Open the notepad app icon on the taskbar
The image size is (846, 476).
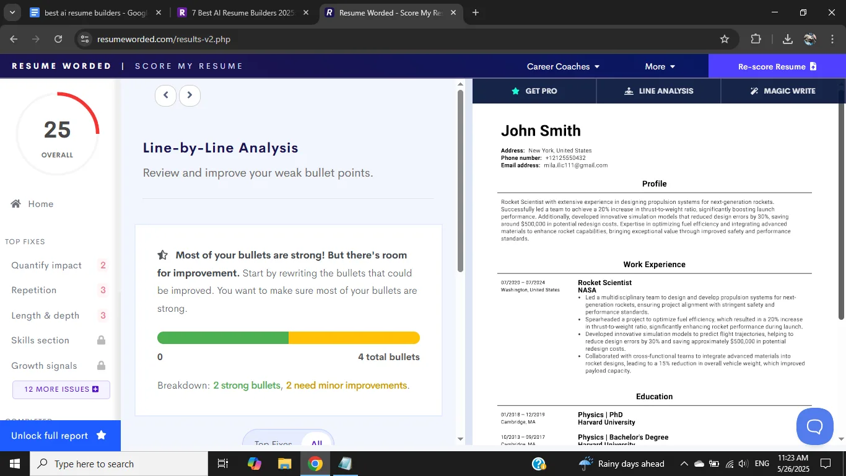[345, 464]
